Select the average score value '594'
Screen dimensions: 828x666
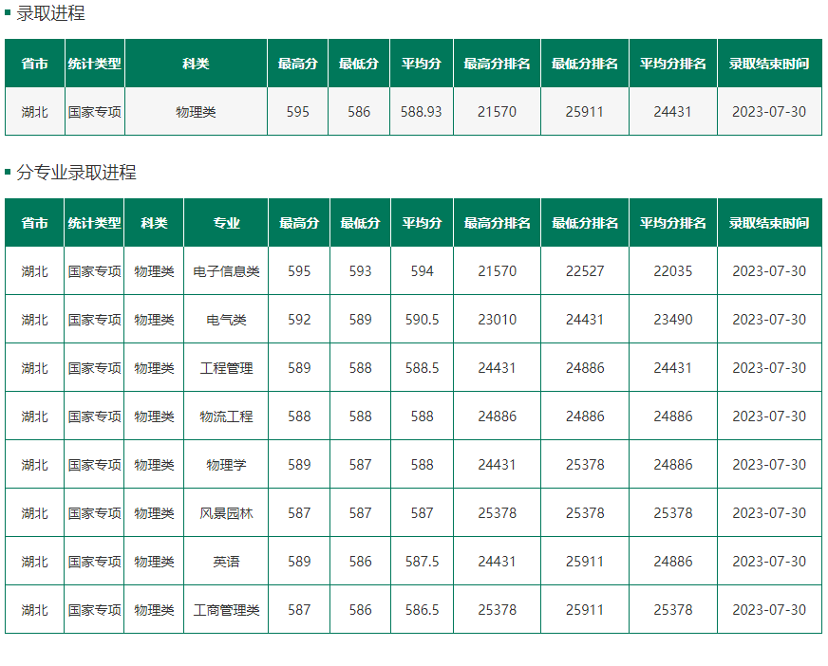[422, 271]
